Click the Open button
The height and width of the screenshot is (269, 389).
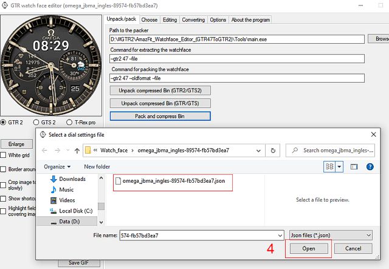[309, 248]
